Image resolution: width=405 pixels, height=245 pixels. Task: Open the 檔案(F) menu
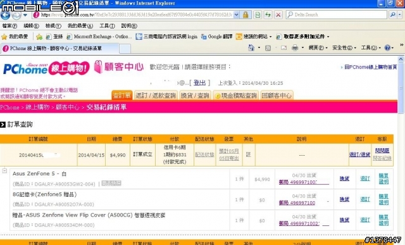9,26
